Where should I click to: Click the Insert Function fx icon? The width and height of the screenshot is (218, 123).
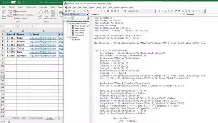32,26
